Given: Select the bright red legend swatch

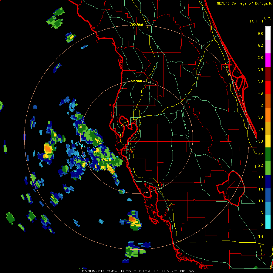Looking at the screenshot, I should click(268, 87).
